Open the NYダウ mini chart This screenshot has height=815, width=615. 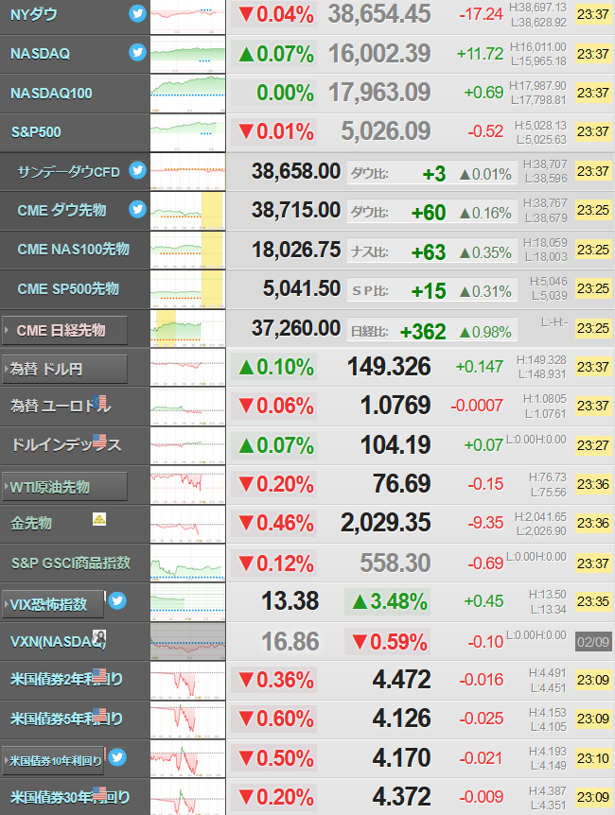tap(188, 17)
